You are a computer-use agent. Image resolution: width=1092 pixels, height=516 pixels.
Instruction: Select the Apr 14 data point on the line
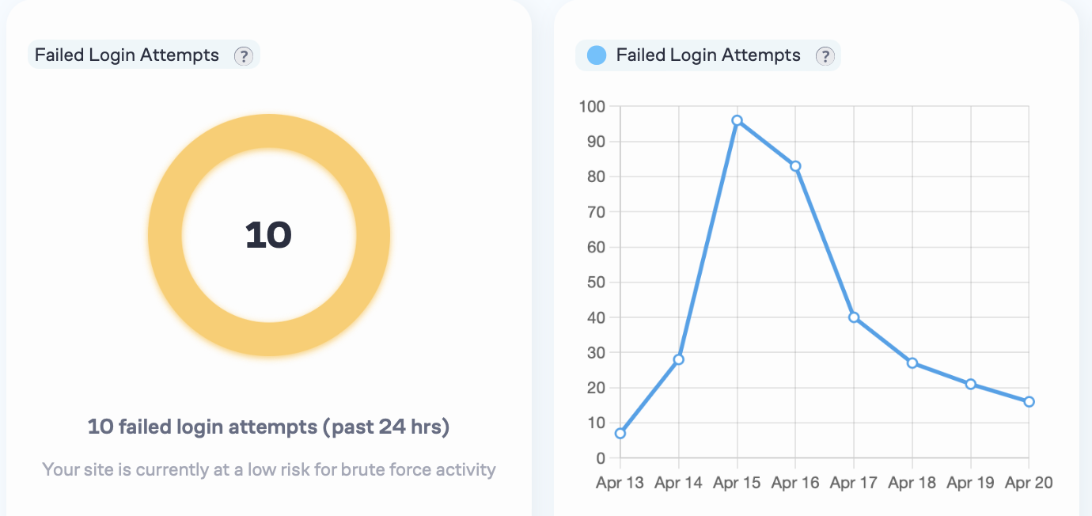[678, 359]
